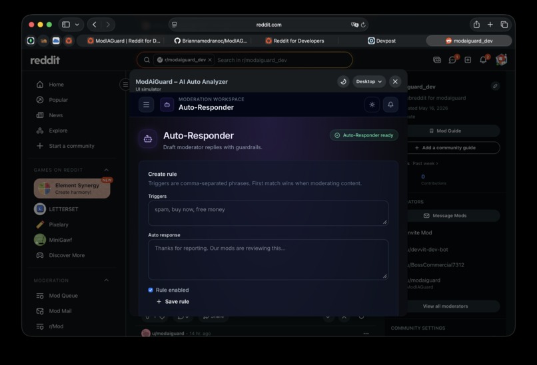
Task: Click the Auto-Responder ready status badge
Action: [364, 135]
